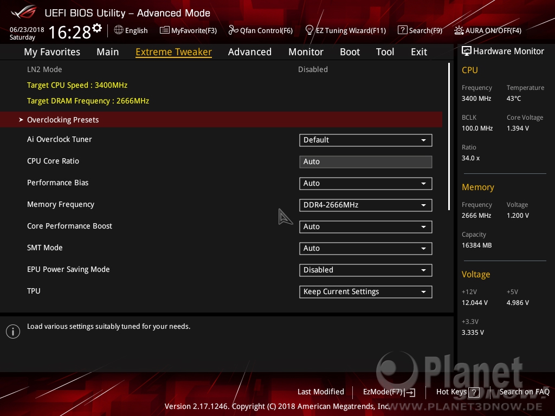Click the settings list scrollbar

coord(449,136)
